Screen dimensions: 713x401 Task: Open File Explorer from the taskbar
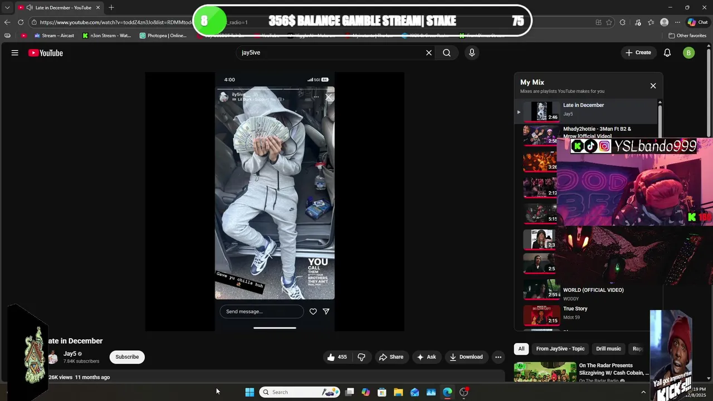(x=398, y=392)
